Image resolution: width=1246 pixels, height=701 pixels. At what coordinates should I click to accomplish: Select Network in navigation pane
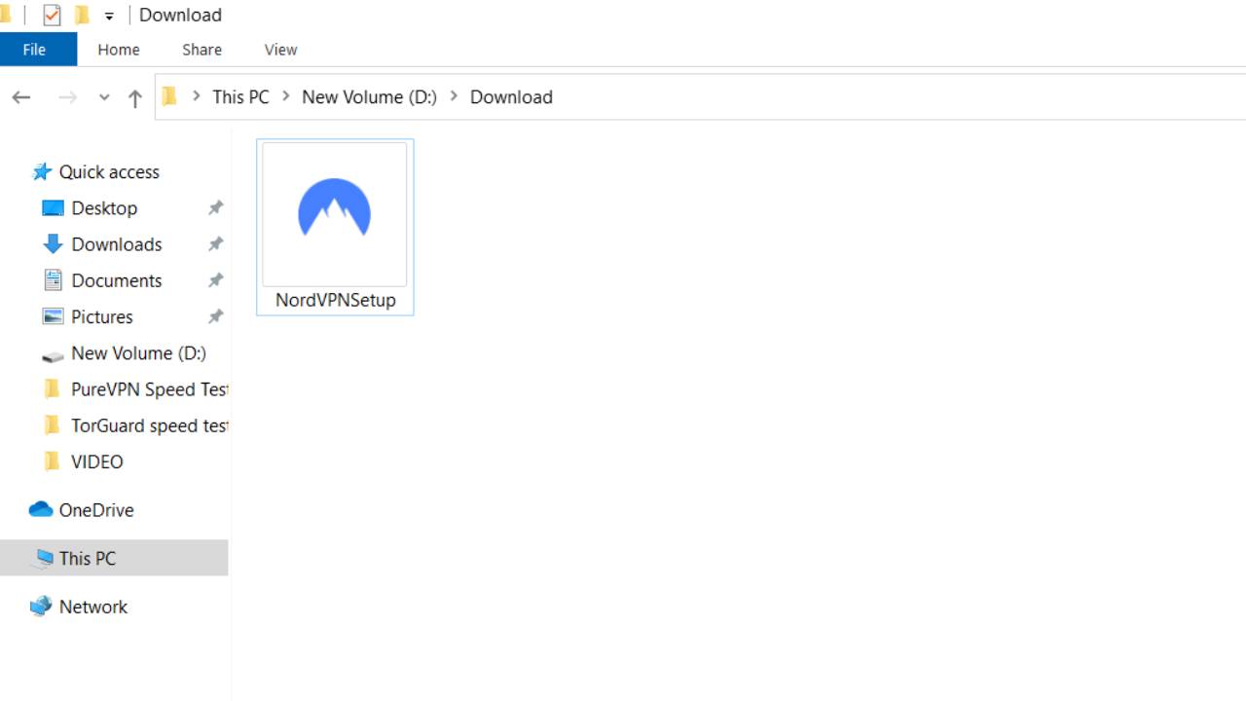point(93,607)
